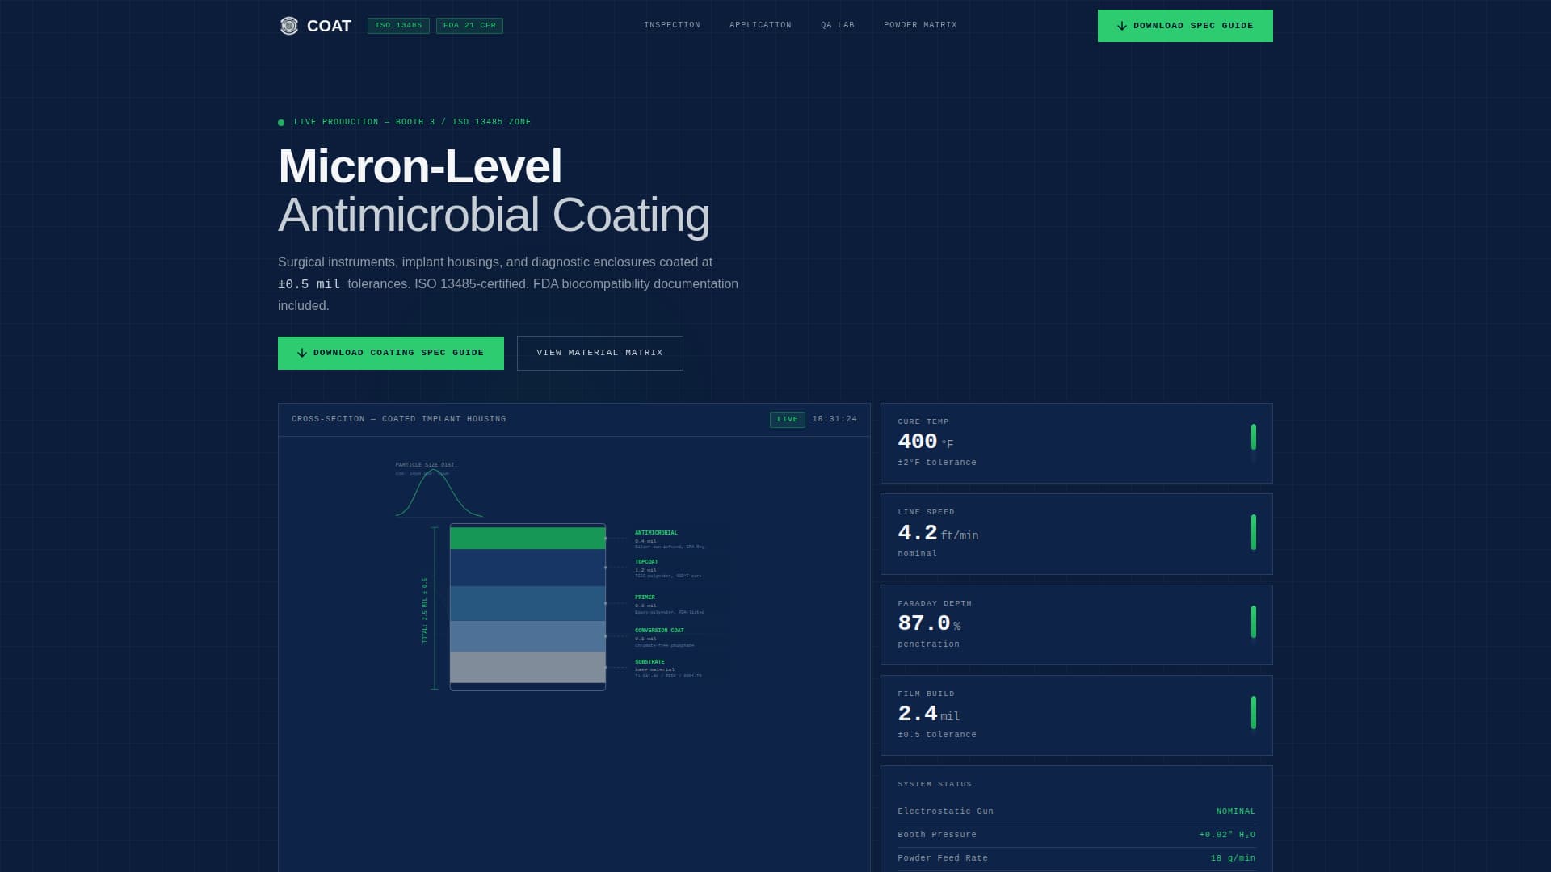Click the green live production status dot
Viewport: 1551px width, 872px height.
pos(280,121)
